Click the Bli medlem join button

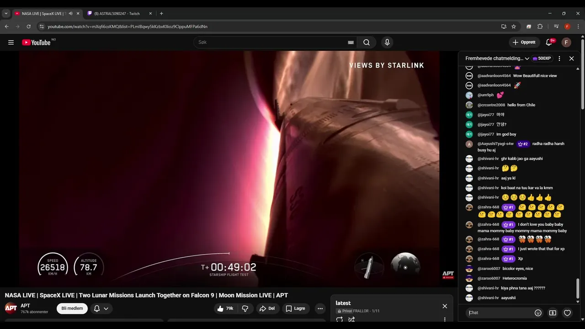(72, 308)
